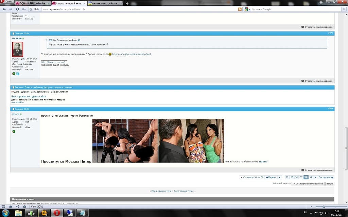Click UA3RNB's reputation icon
348x217 pixels.
point(14,74)
